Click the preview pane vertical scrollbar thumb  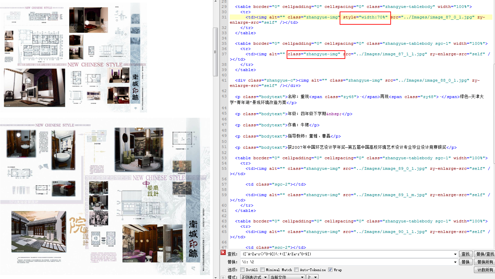pyautogui.click(x=216, y=52)
